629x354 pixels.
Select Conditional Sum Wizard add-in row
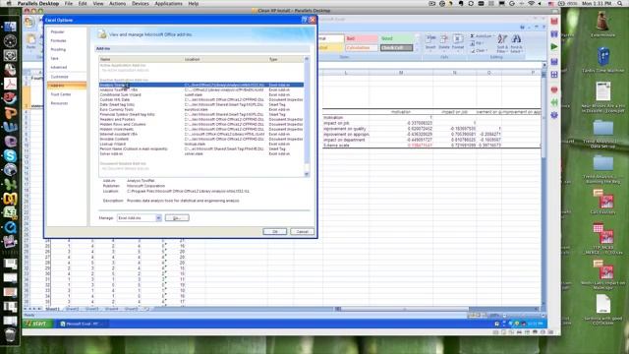point(201,94)
